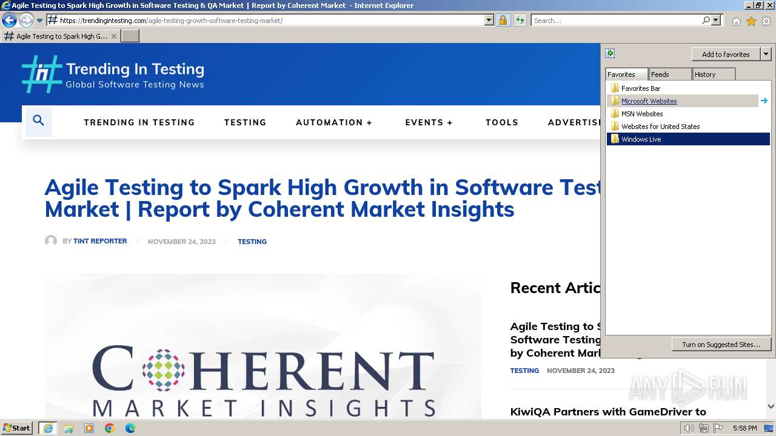Click the browser Back arrow button

(x=9, y=21)
